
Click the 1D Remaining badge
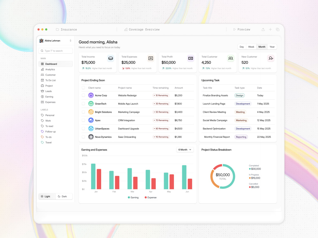click(161, 95)
